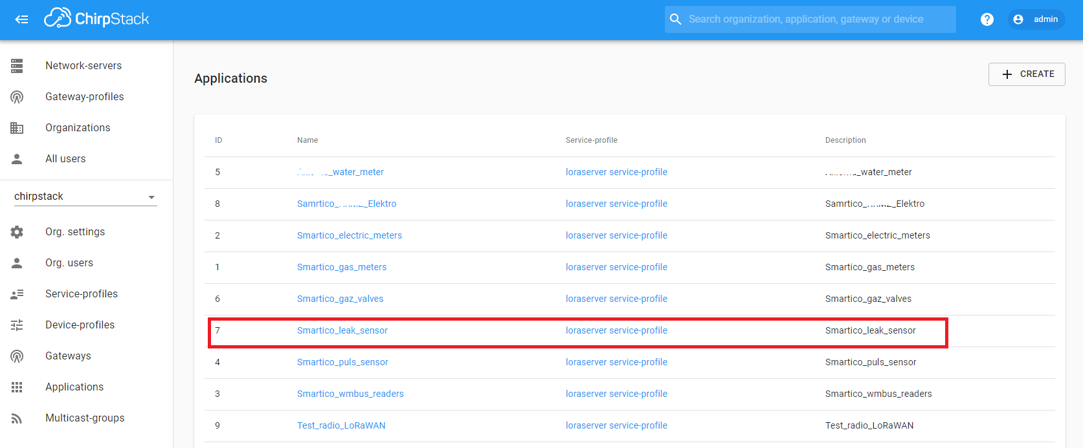
Task: Click the ChirpStack cloud logo
Action: tap(57, 19)
